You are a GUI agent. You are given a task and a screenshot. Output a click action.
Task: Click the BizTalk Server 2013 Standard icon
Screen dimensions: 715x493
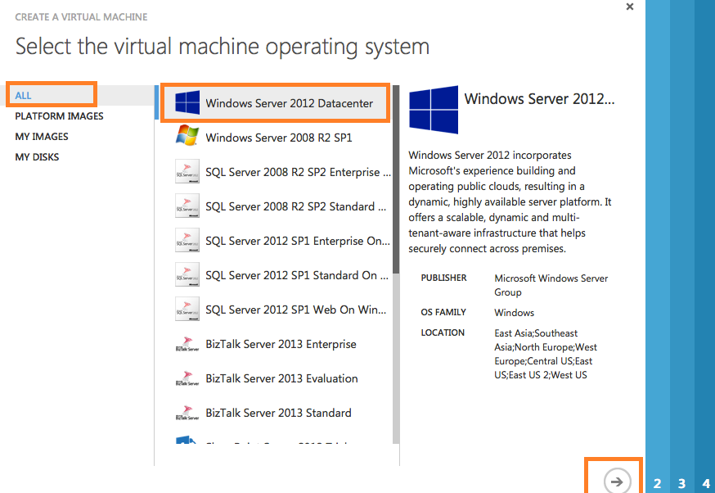click(187, 413)
